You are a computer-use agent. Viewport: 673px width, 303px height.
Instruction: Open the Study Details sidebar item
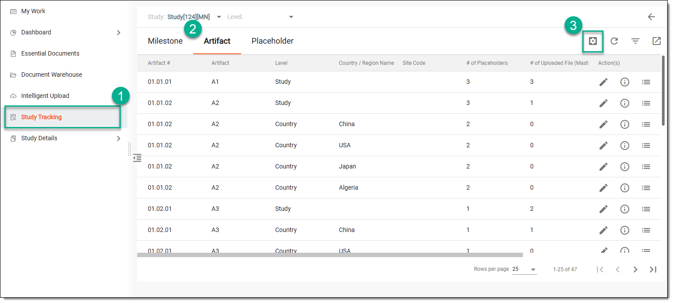[39, 138]
